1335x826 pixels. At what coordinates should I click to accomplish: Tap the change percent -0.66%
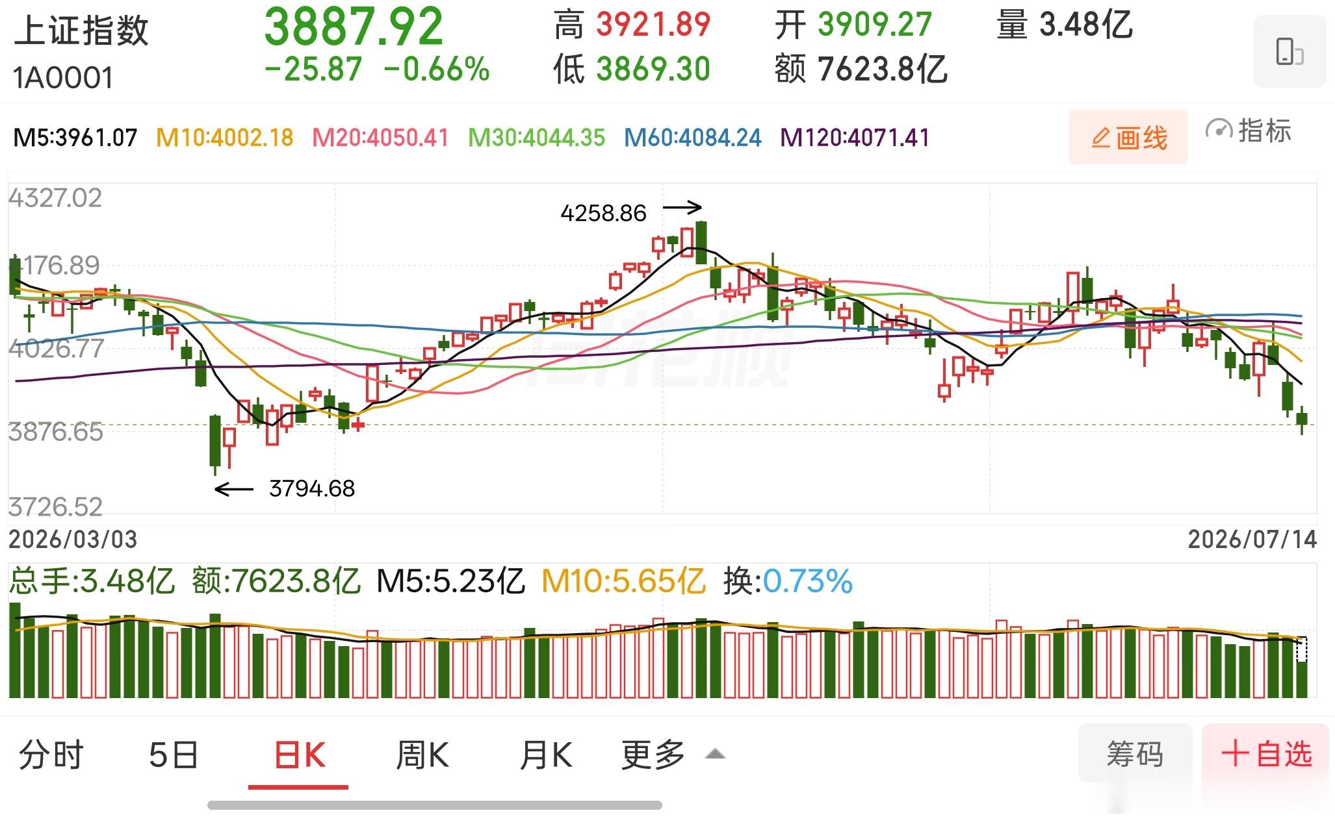tap(437, 69)
